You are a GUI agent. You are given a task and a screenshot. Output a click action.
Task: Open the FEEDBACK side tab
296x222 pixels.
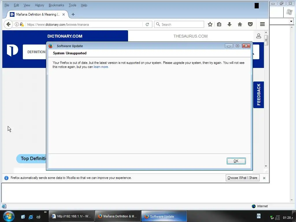pyautogui.click(x=258, y=95)
